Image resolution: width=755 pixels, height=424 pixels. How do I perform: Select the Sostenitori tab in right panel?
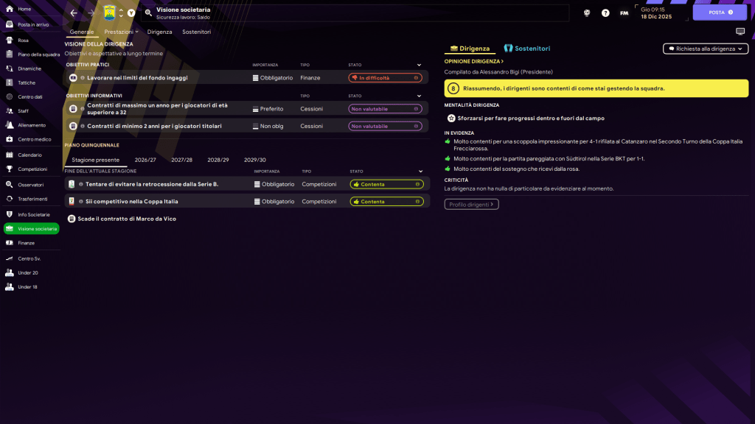527,49
